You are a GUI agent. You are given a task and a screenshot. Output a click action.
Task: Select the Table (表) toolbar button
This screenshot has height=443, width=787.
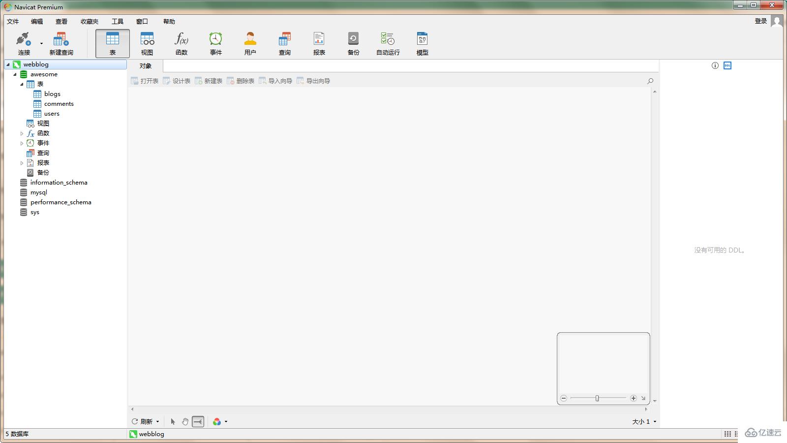[x=113, y=43]
